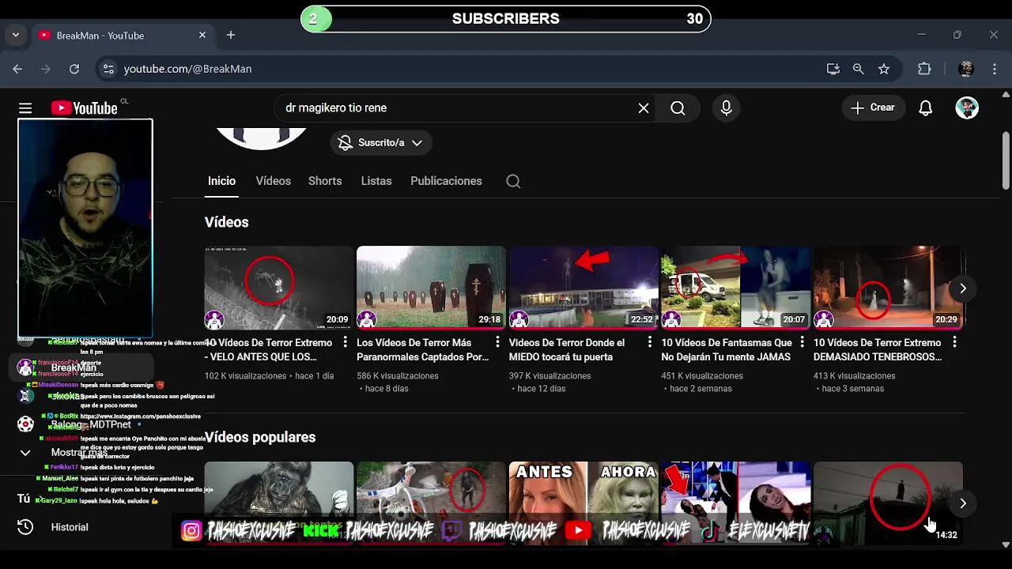
Task: Bookmark this page with star icon
Action: pyautogui.click(x=884, y=69)
